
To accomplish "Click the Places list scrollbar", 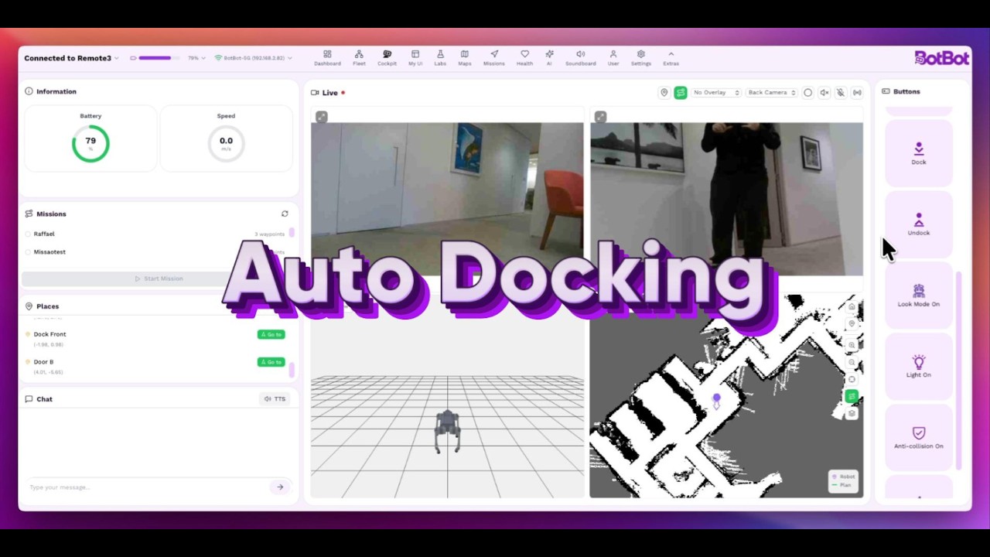I will [x=292, y=370].
